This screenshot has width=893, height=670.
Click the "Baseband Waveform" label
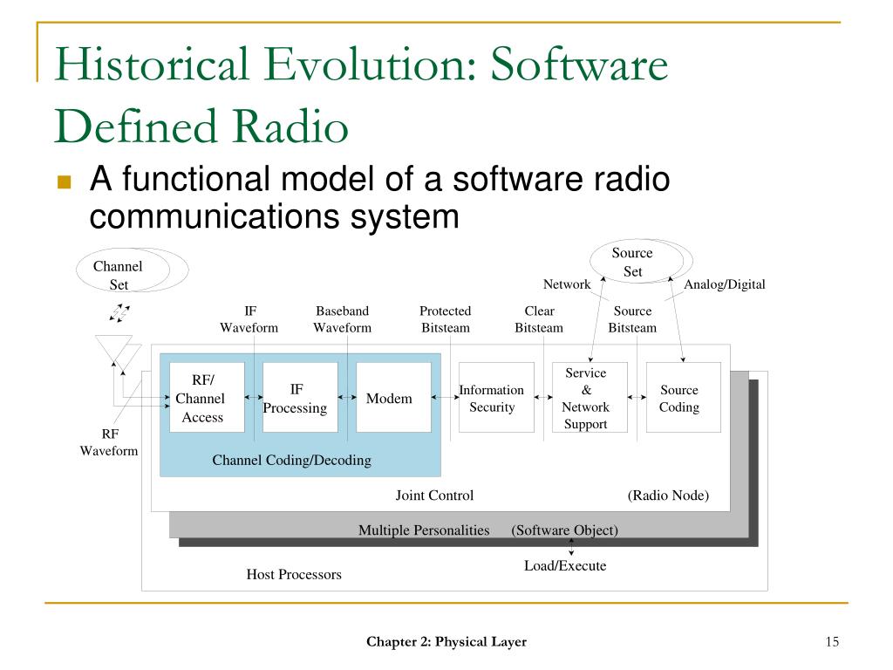(x=342, y=319)
